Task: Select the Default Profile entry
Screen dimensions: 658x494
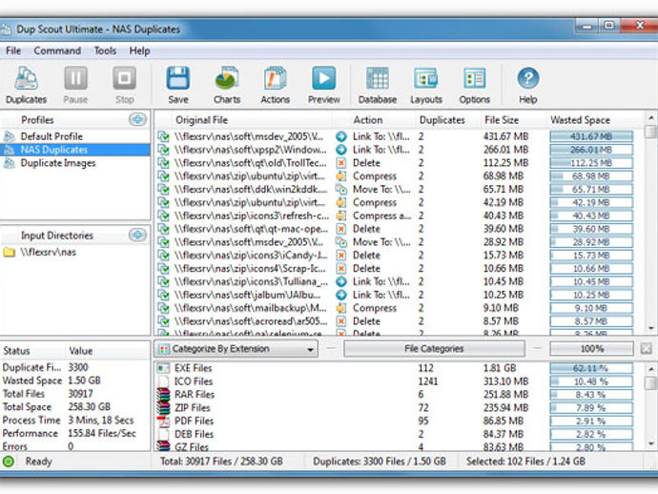Action: pos(51,136)
